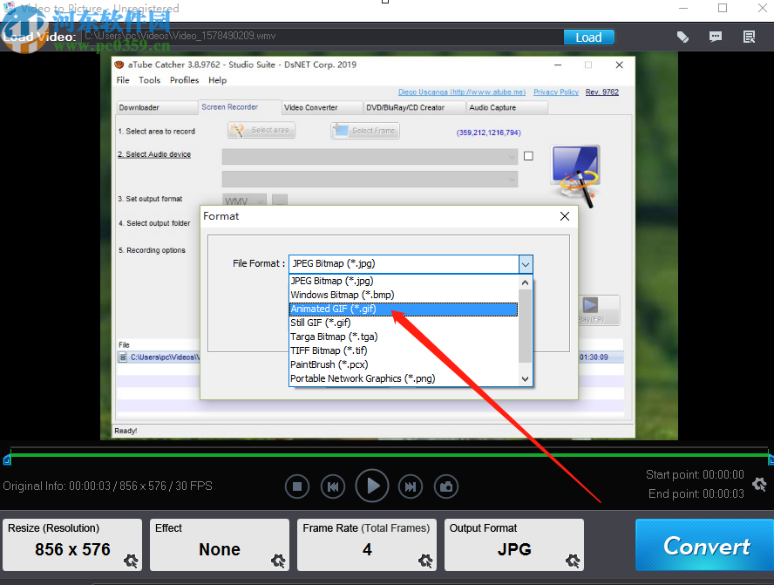Click the format list scroll up arrow

526,282
